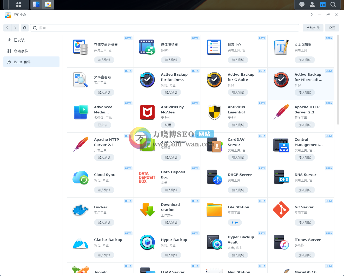Screen dimensions: 344x276
Task: Open the Advanced Media package icon
Action: click(81, 112)
